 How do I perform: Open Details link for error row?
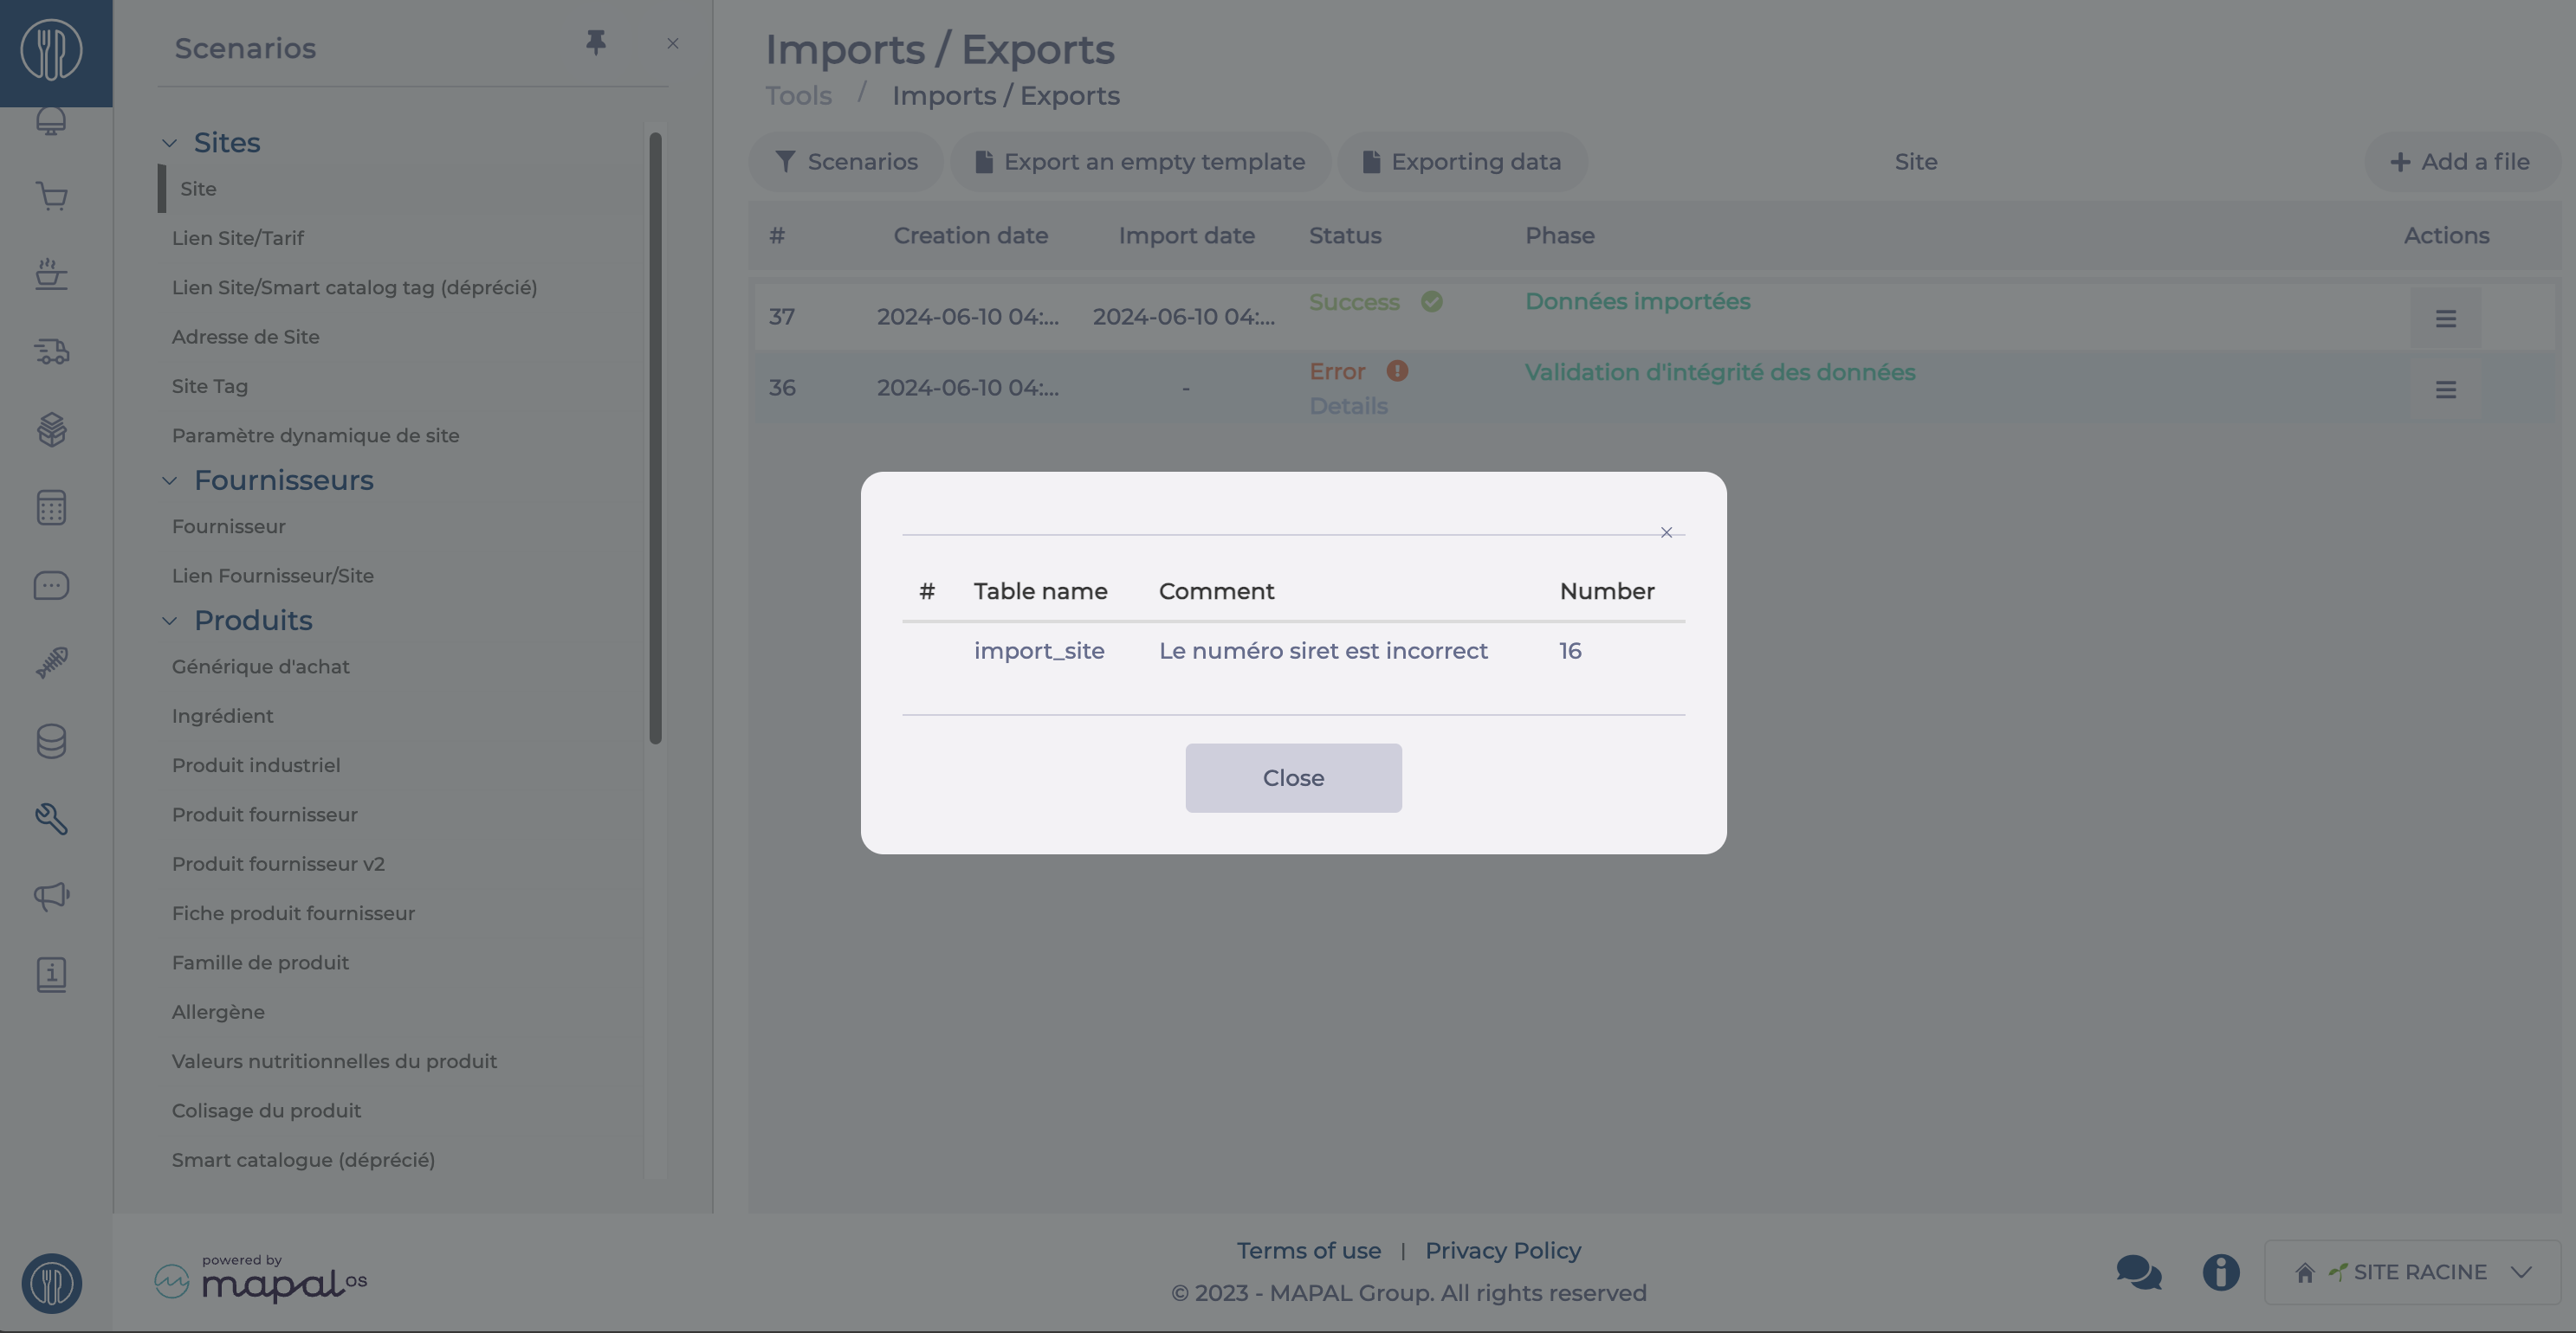coord(1348,406)
